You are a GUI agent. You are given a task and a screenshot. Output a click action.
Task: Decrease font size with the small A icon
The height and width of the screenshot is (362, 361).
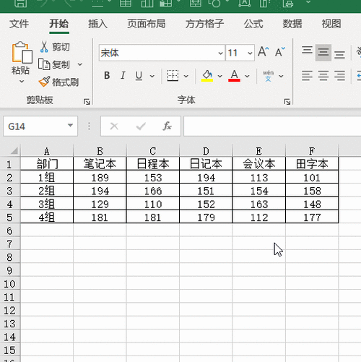pyautogui.click(x=279, y=52)
